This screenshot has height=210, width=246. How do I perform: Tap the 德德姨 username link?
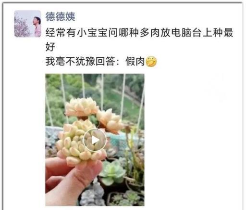[x=60, y=16]
